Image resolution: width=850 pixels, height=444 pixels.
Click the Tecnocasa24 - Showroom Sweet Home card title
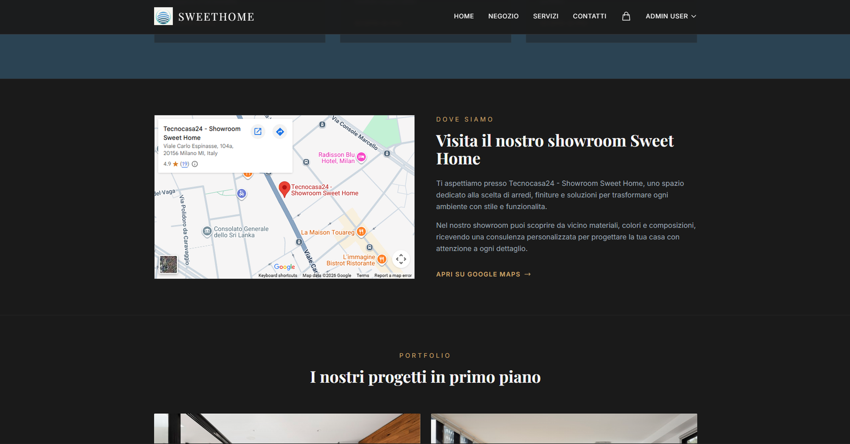point(202,133)
